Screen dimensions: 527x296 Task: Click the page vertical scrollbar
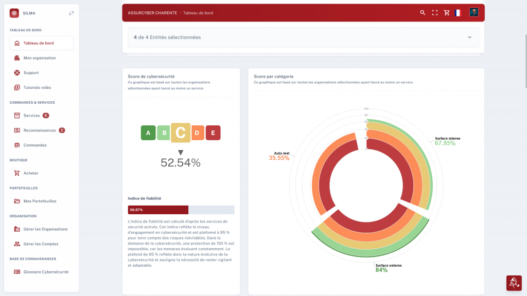click(526, 62)
